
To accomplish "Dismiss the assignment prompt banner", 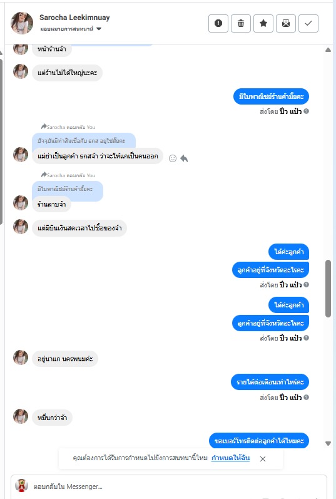I will point(263,458).
